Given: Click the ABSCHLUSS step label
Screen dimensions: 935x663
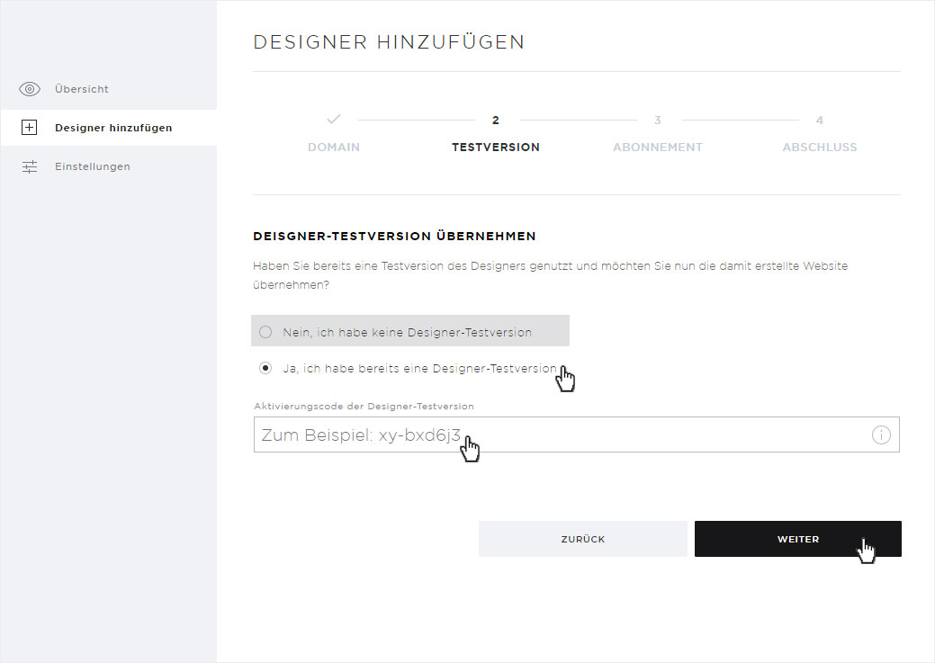Looking at the screenshot, I should click(x=819, y=148).
